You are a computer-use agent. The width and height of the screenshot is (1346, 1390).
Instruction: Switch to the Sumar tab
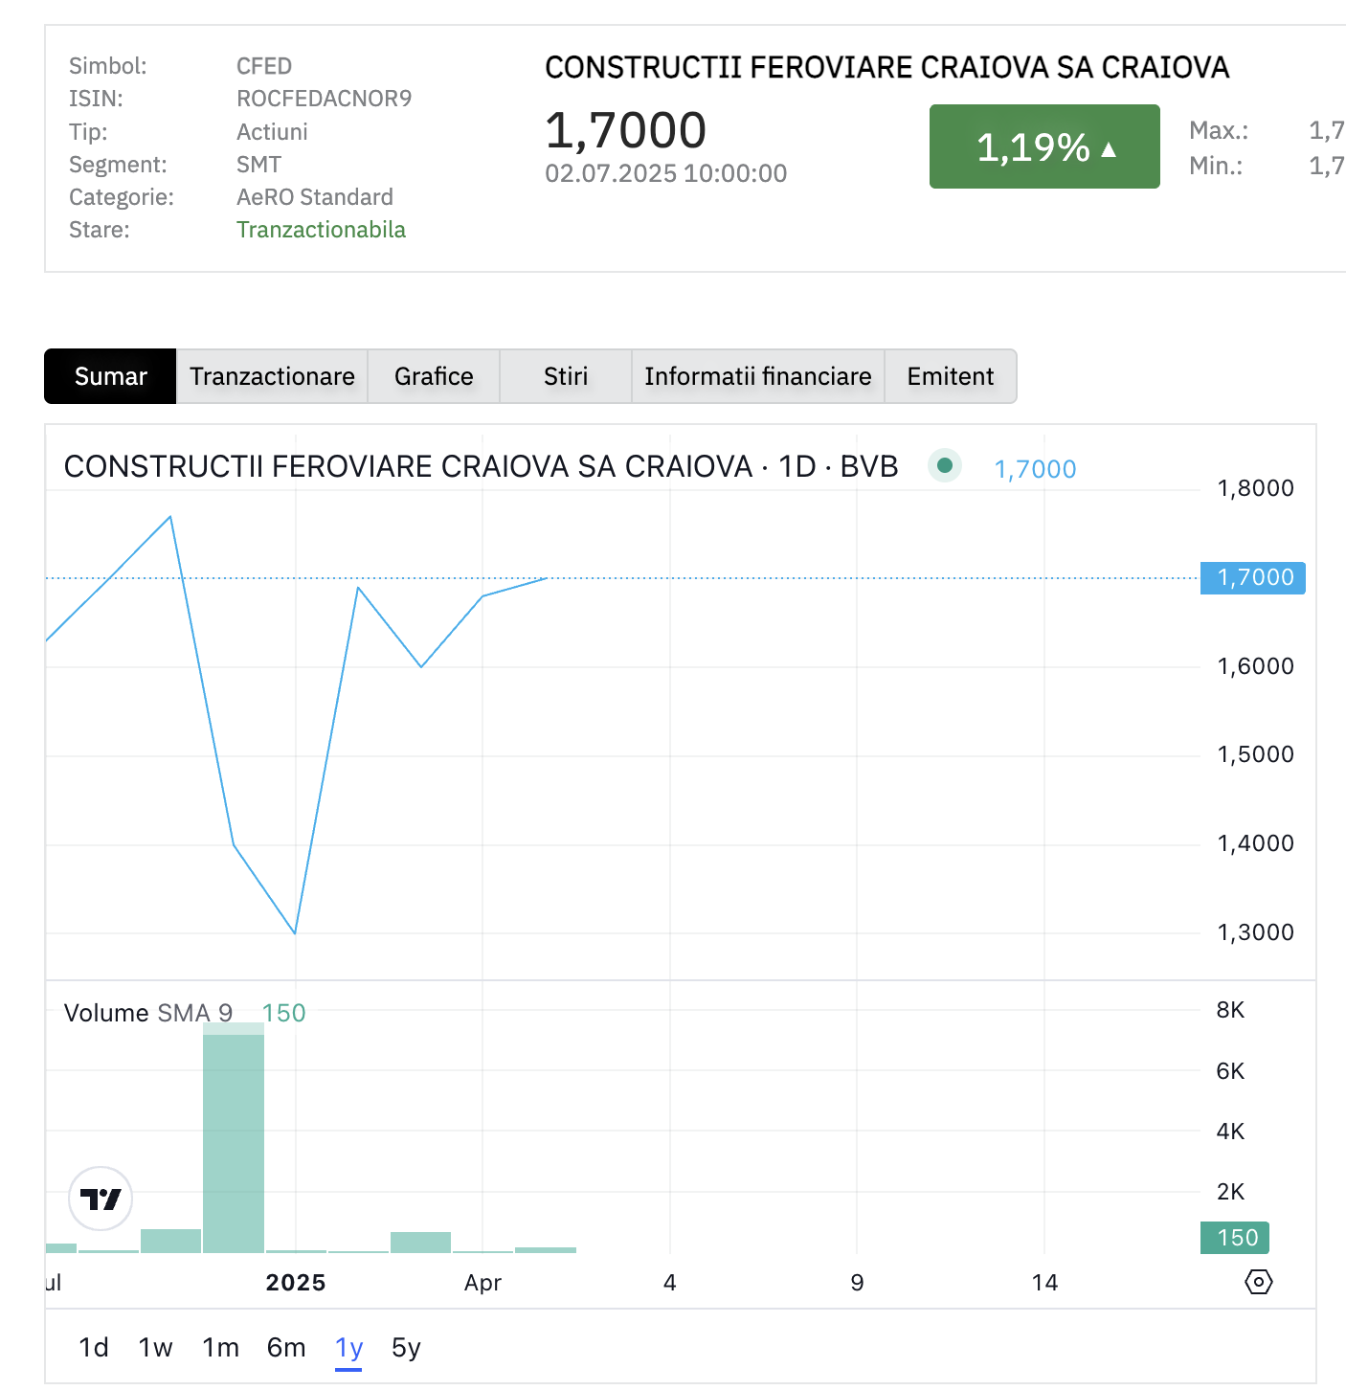110,376
